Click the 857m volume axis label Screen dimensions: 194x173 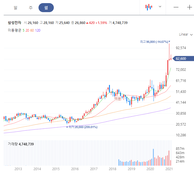click(180, 149)
